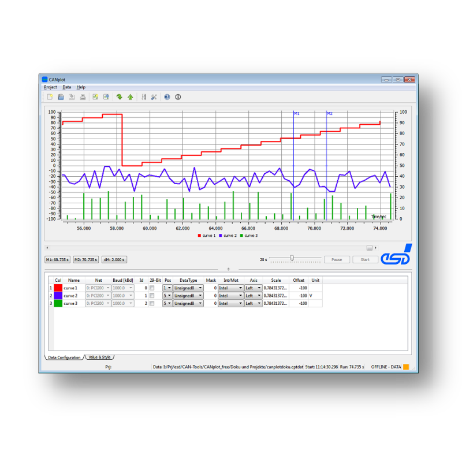Click the Print icon in toolbar
This screenshot has height=462, width=462.
click(83, 97)
